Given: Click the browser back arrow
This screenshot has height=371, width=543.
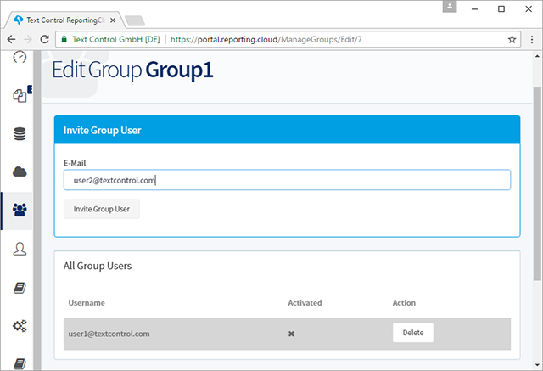Looking at the screenshot, I should (11, 40).
